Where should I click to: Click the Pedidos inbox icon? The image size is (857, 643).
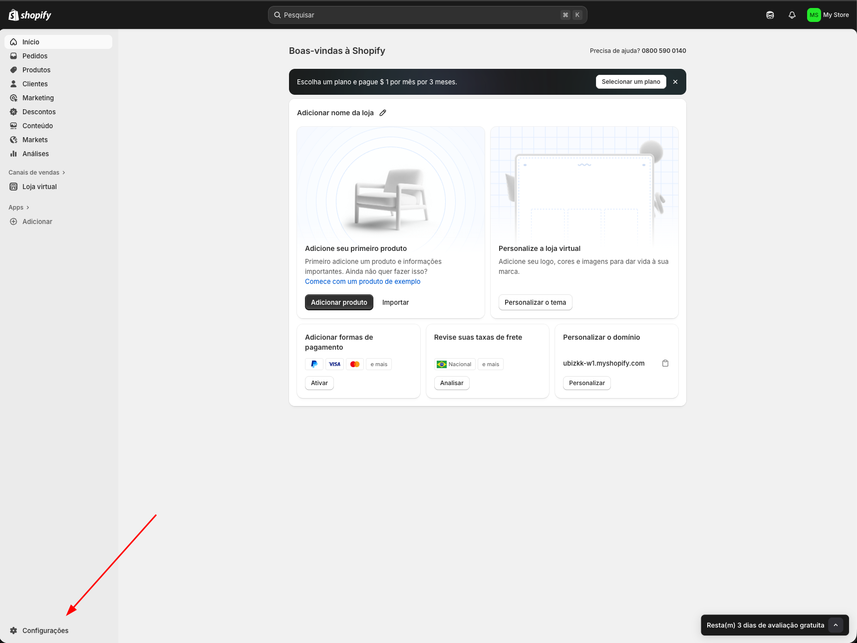tap(13, 56)
